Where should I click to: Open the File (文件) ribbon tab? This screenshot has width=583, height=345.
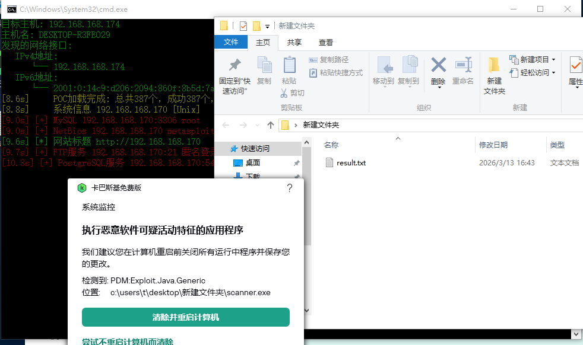[231, 42]
